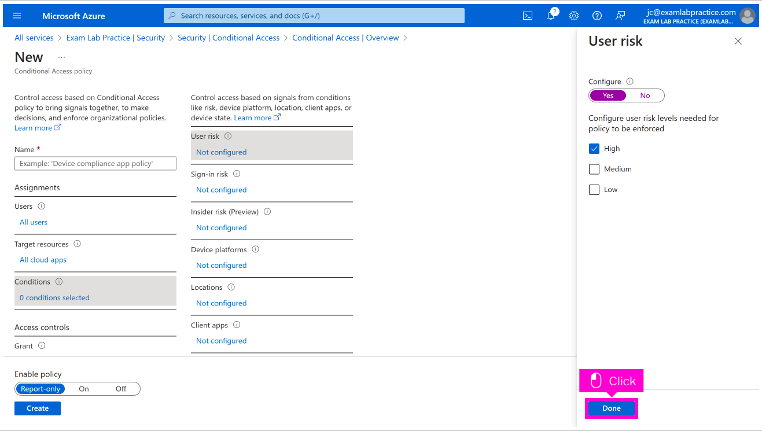The width and height of the screenshot is (762, 431).
Task: Close the User risk panel
Action: [738, 41]
